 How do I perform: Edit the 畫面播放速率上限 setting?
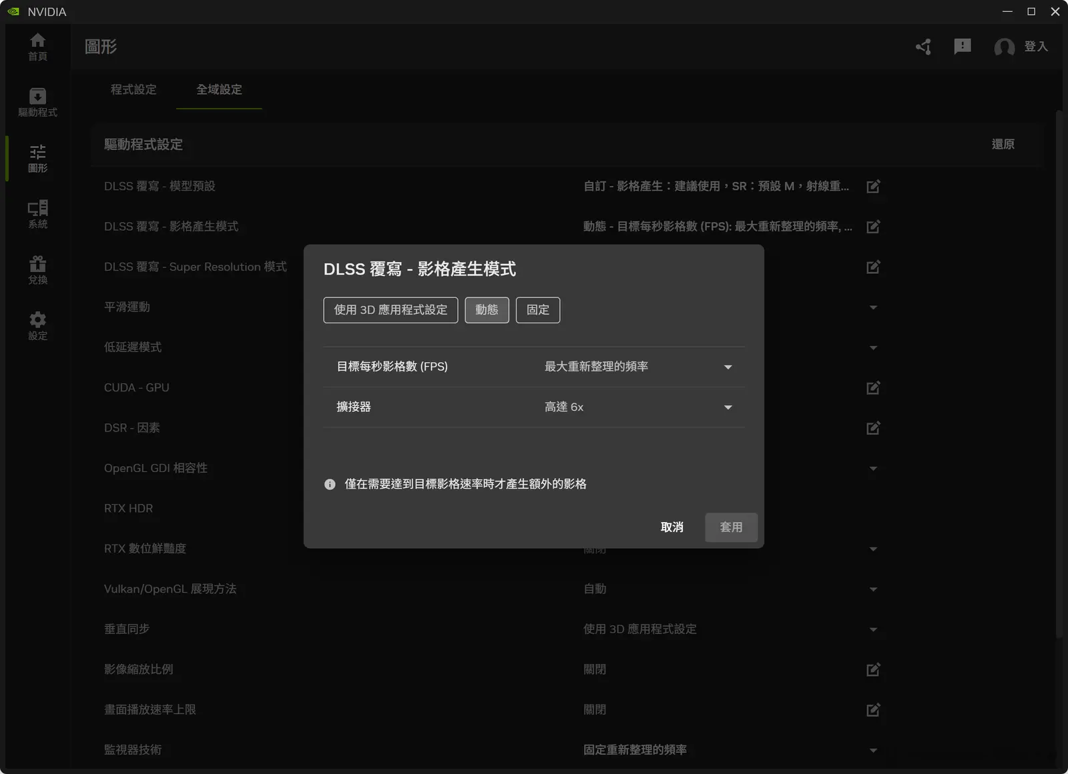(873, 709)
